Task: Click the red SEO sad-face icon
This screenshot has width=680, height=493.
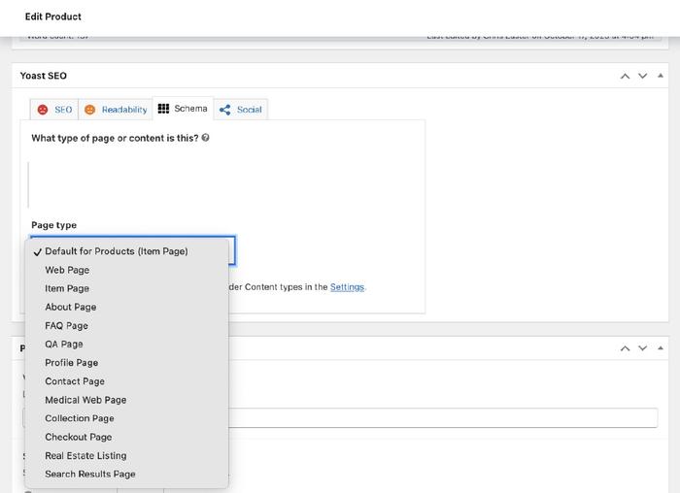Action: pos(43,110)
